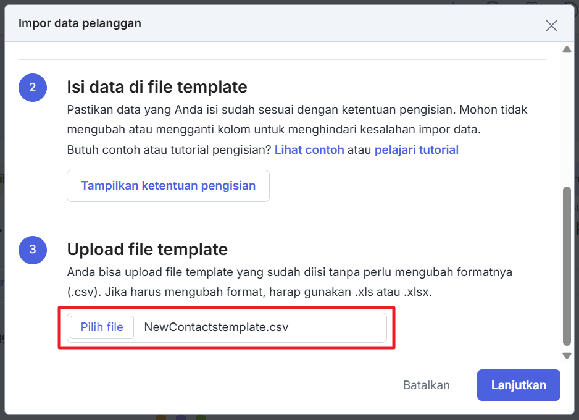
Task: Click the scrollbar down arrow
Action: click(x=567, y=355)
